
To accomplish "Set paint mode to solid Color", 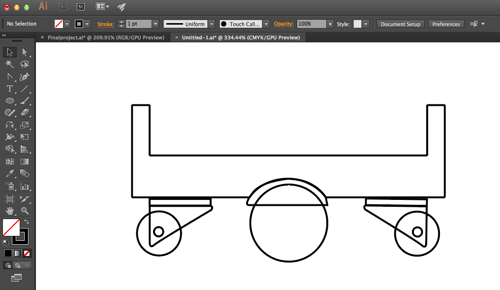I will pyautogui.click(x=8, y=253).
